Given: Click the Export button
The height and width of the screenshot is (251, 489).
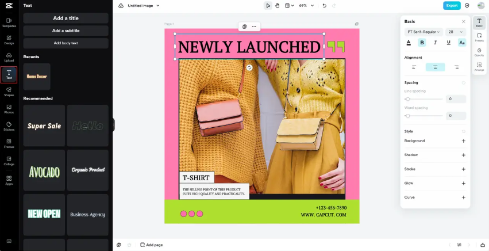Looking at the screenshot, I should pyautogui.click(x=452, y=6).
